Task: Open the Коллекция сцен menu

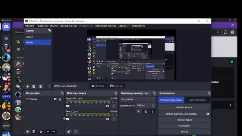Action: (x=105, y=26)
